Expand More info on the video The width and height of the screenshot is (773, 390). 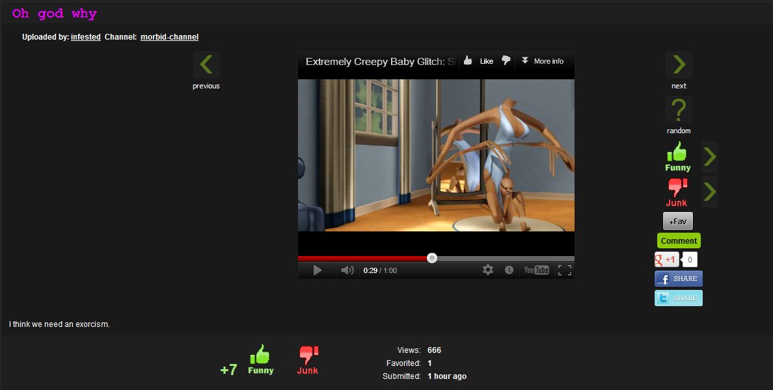pyautogui.click(x=543, y=61)
